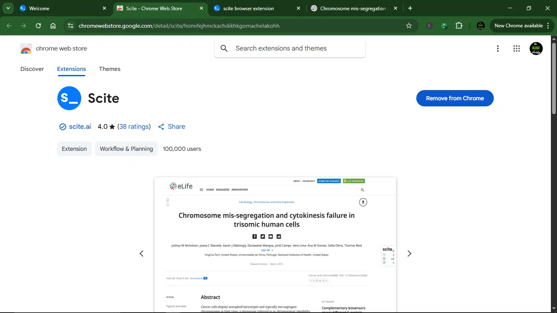This screenshot has height=313, width=557.
Task: Bookmark this page with the star
Action: click(409, 26)
